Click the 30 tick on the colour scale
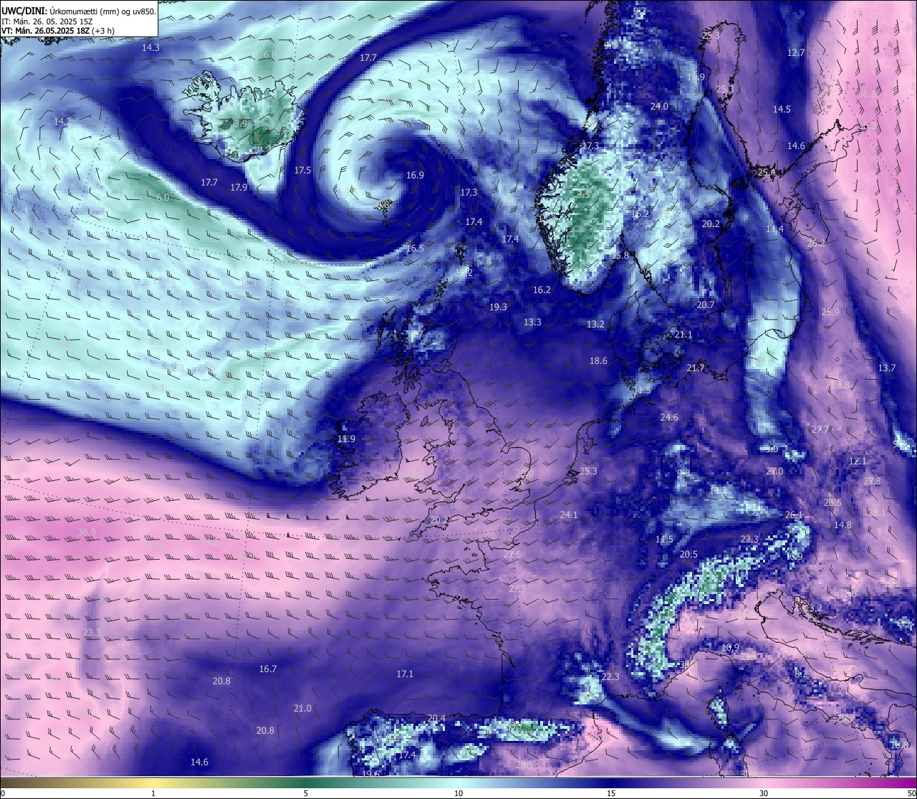917x799 pixels. (764, 793)
